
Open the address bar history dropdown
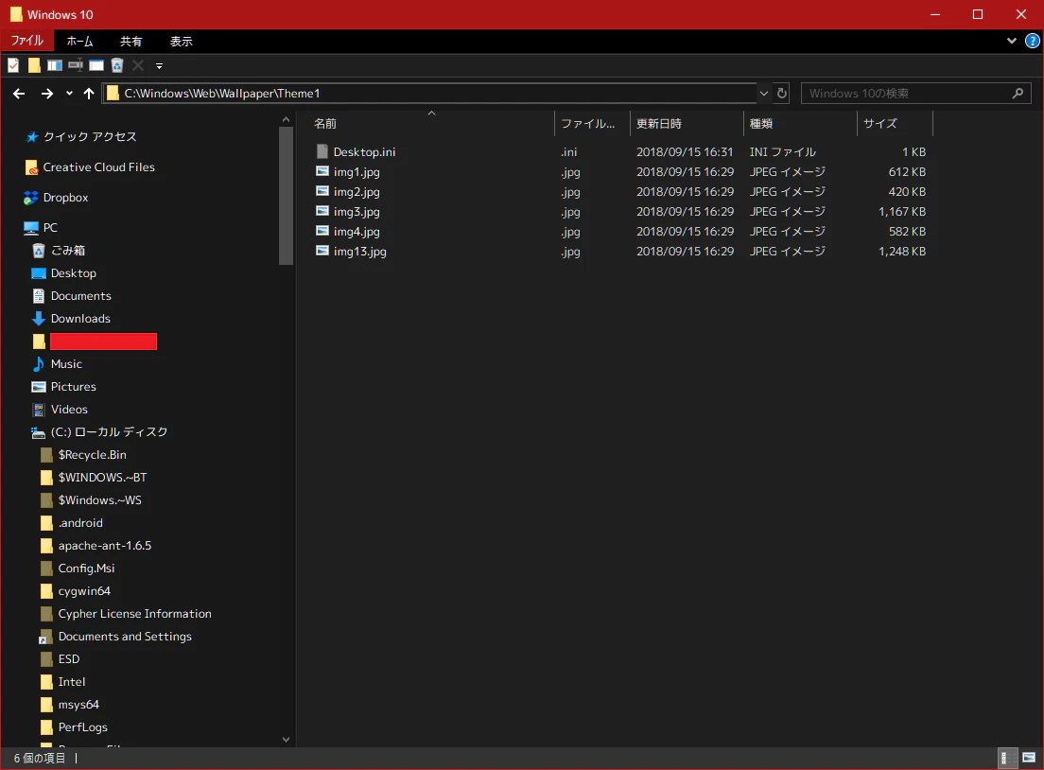[x=764, y=94]
